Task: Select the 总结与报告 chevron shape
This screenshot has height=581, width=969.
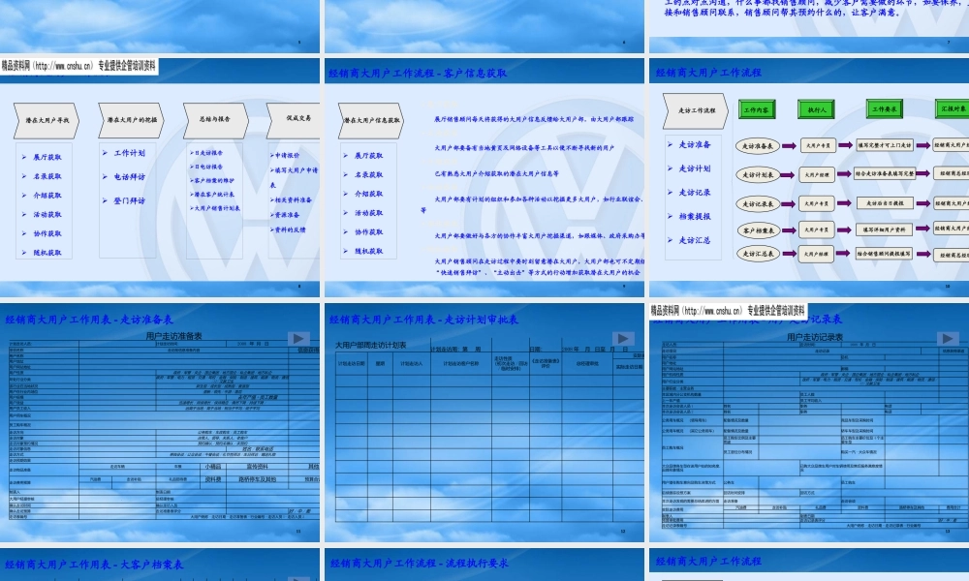Action: pos(215,120)
